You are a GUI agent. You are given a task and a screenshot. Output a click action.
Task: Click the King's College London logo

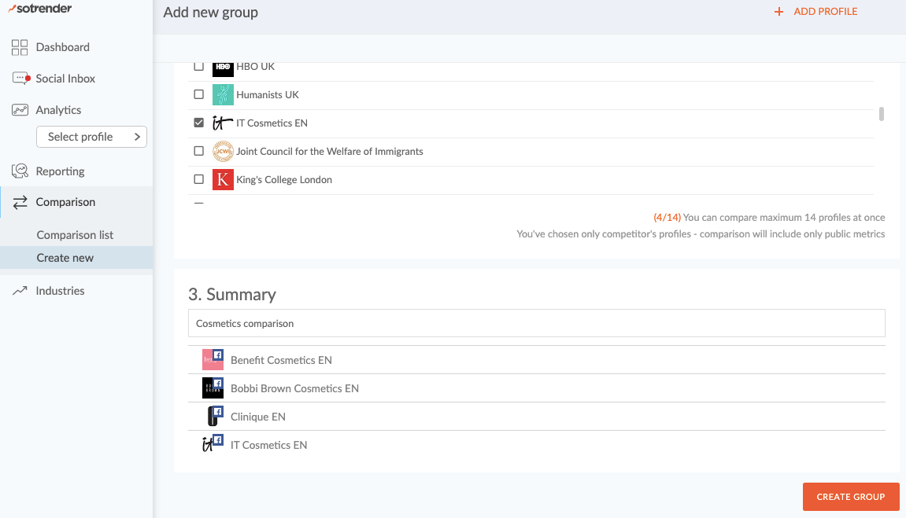click(x=223, y=180)
